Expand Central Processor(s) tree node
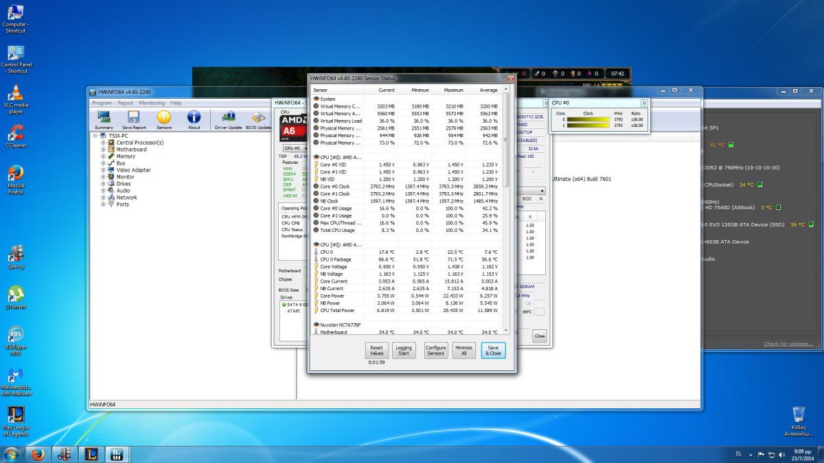This screenshot has height=463, width=824. 103,143
